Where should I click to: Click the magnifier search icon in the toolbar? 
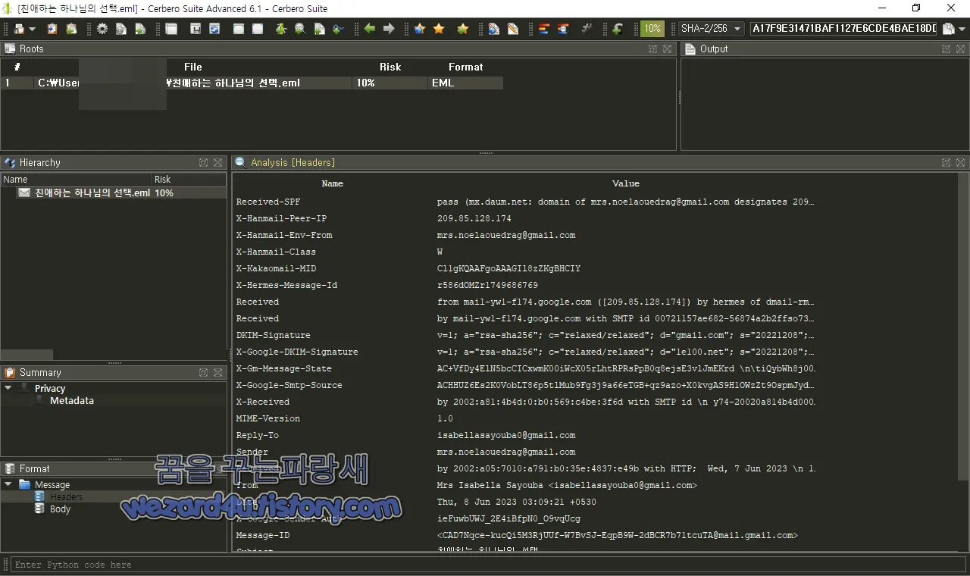[x=300, y=29]
